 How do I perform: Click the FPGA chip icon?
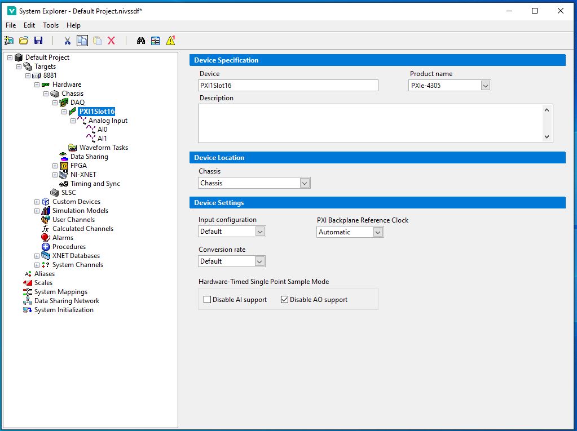(64, 166)
